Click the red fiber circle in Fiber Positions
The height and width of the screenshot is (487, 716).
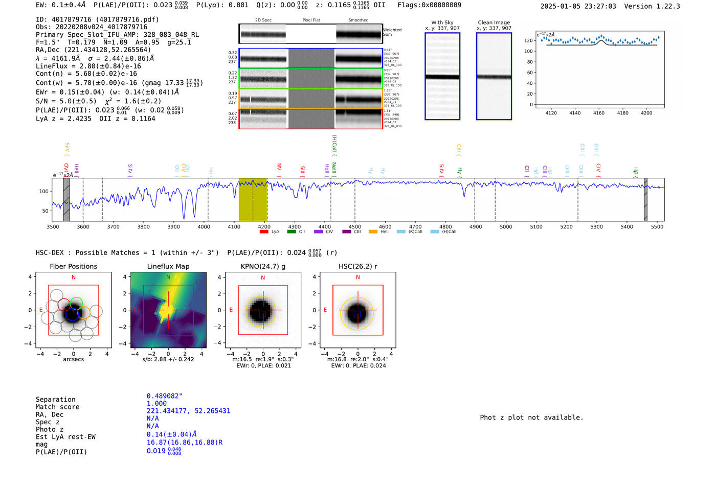(64, 304)
